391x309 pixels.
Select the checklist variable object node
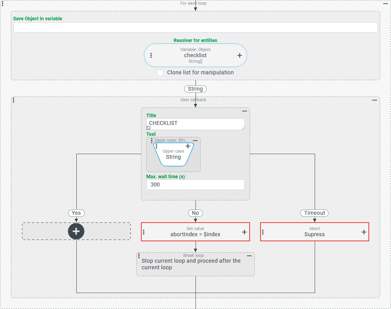pyautogui.click(x=195, y=55)
